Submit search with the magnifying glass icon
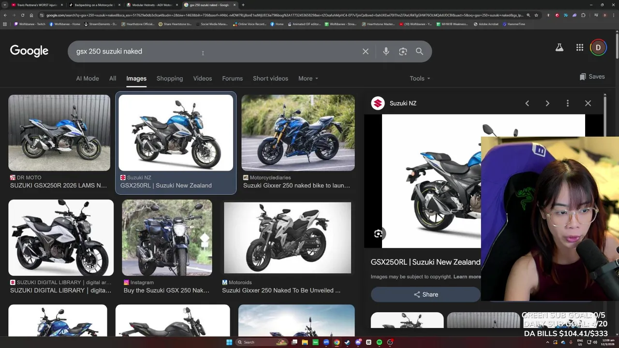Viewport: 619px width, 348px height. [x=419, y=51]
